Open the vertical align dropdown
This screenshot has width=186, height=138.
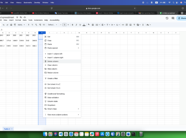[108, 25]
